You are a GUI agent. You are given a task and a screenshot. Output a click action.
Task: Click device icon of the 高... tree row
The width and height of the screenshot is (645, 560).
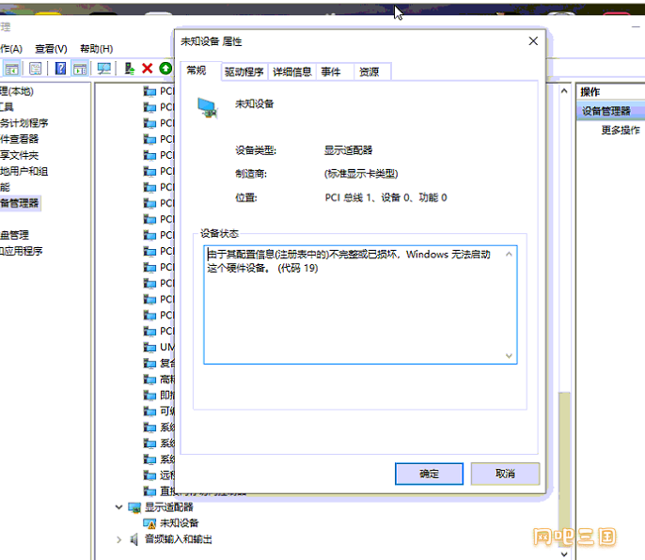click(x=149, y=380)
